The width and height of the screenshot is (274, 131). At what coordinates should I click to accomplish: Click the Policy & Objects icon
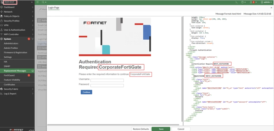pos(1,16)
